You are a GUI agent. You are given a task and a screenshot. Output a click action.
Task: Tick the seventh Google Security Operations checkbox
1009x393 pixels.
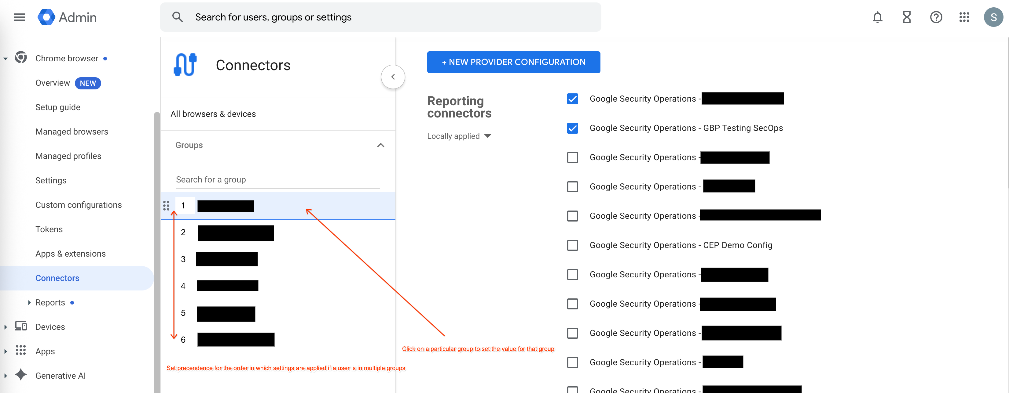coord(573,275)
